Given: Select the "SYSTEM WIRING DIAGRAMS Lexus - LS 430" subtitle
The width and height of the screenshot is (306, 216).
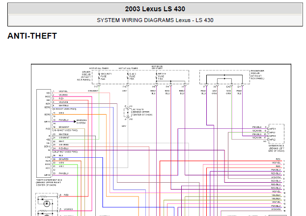Looking at the screenshot, I should click(155, 20).
